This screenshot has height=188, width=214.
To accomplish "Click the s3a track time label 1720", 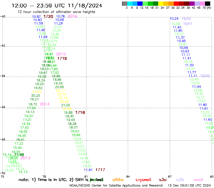I will pos(48,16).
